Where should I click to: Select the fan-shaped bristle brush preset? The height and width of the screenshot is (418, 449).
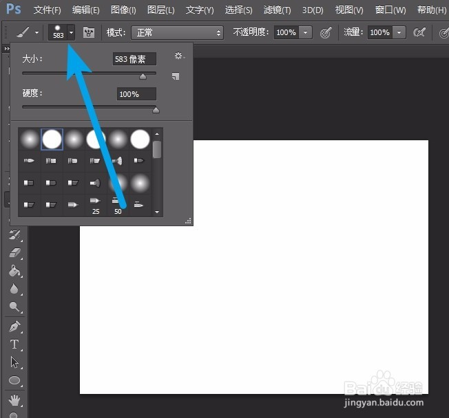click(x=118, y=161)
